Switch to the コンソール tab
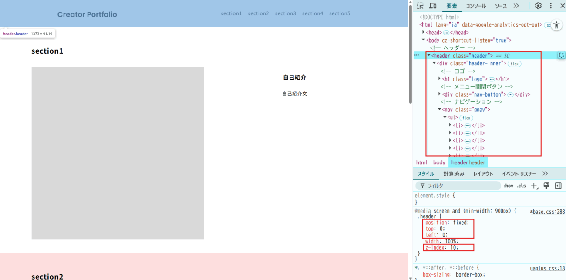This screenshot has height=280, width=566. click(x=475, y=6)
